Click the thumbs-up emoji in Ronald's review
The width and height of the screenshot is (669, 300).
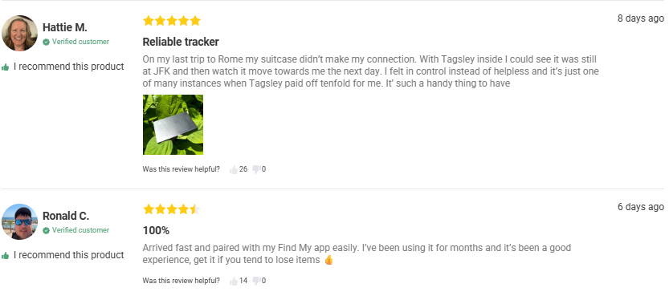pyautogui.click(x=328, y=260)
